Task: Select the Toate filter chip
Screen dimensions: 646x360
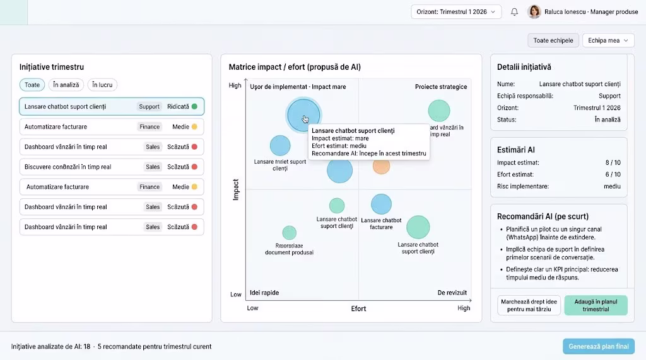Action: tap(32, 85)
